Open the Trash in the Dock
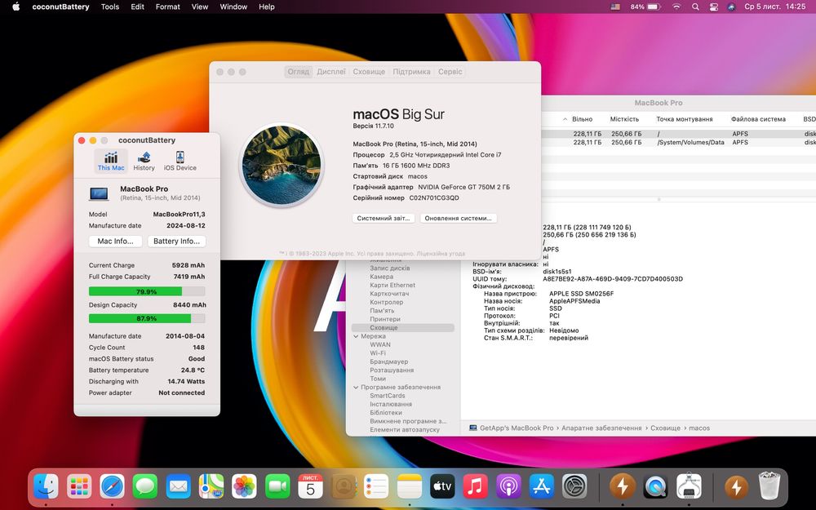The height and width of the screenshot is (510, 816). click(769, 486)
